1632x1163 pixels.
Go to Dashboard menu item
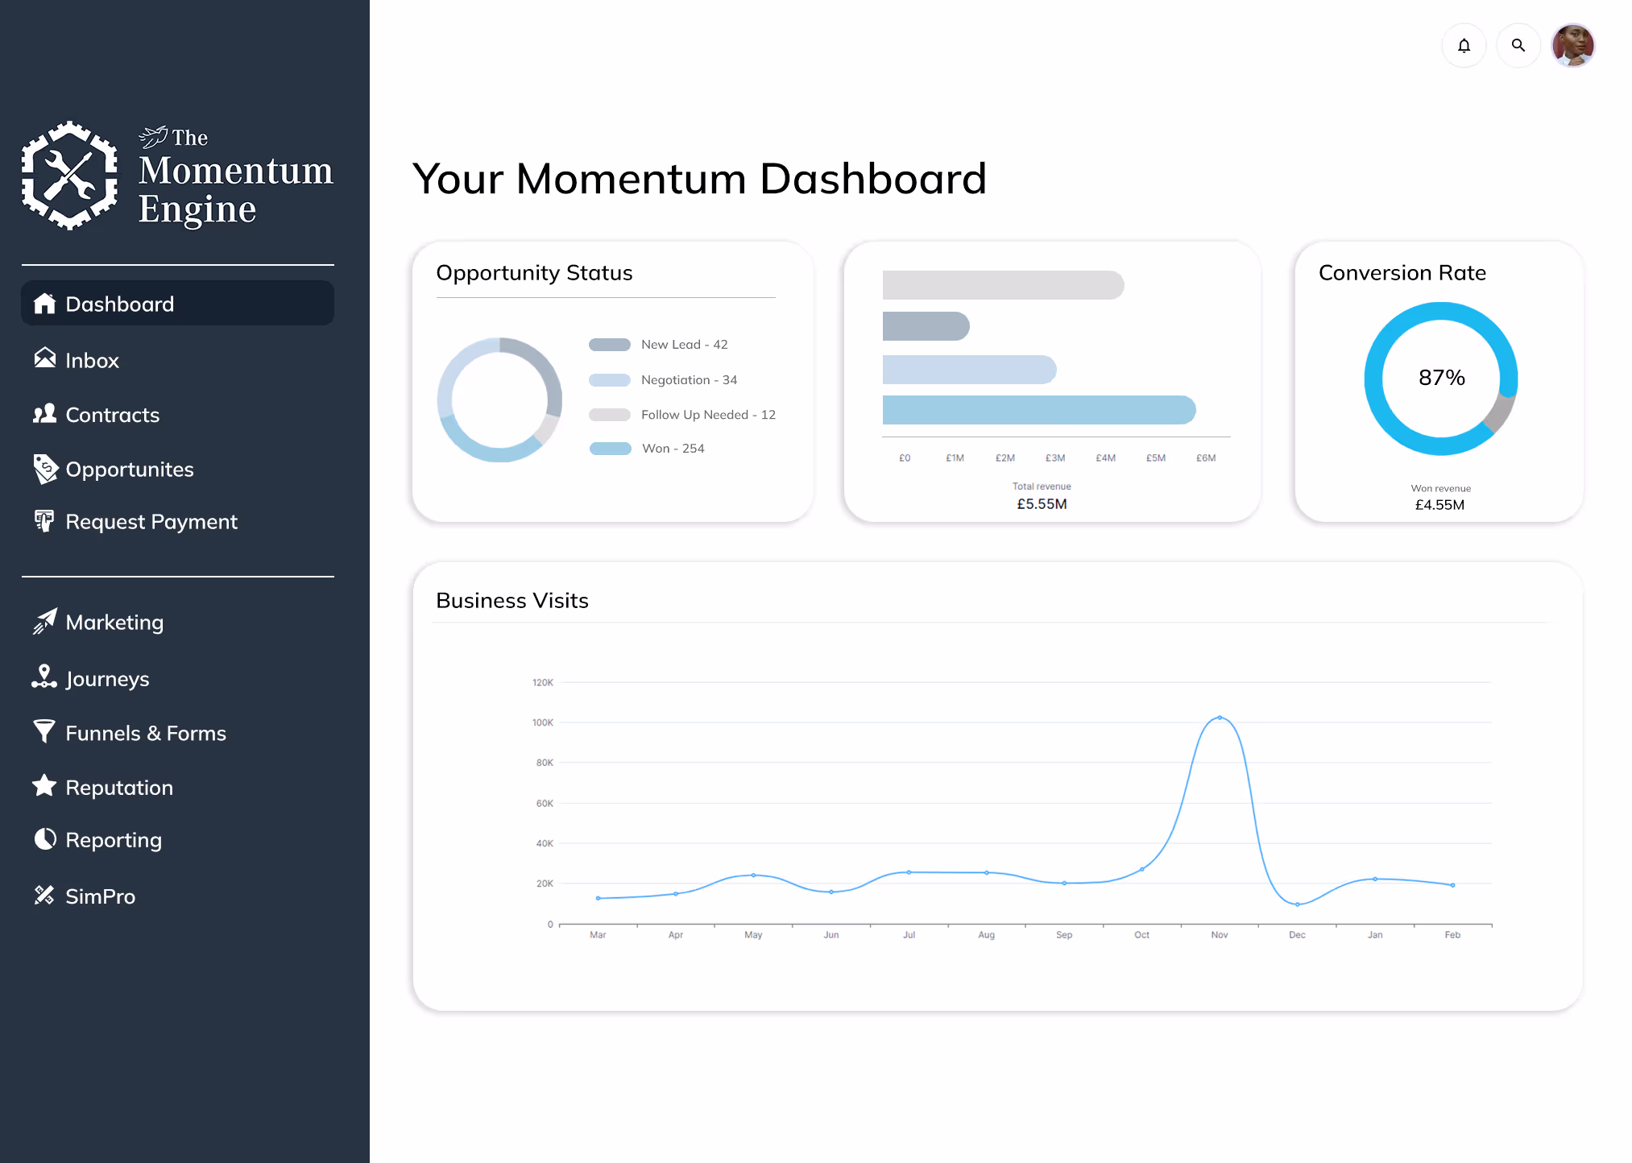coord(177,304)
